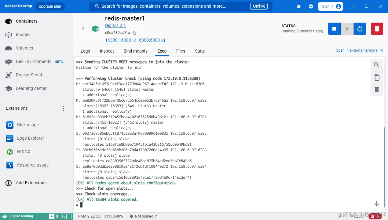This screenshot has height=220, width=388.
Task: Copy container ID c0ea789cc91a
Action: (x=134, y=33)
